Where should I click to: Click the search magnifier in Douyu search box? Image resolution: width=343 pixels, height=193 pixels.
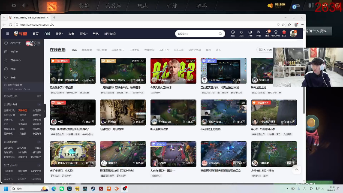coord(220,33)
